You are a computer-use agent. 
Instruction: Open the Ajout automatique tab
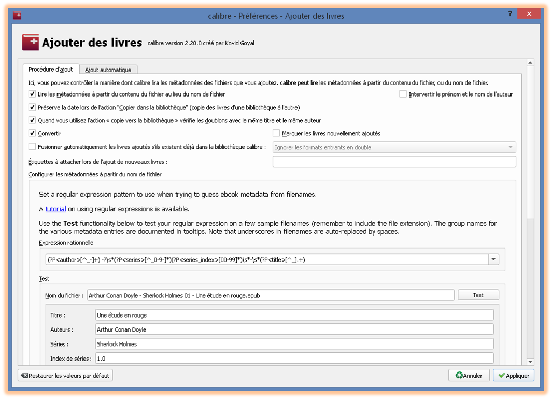(108, 70)
